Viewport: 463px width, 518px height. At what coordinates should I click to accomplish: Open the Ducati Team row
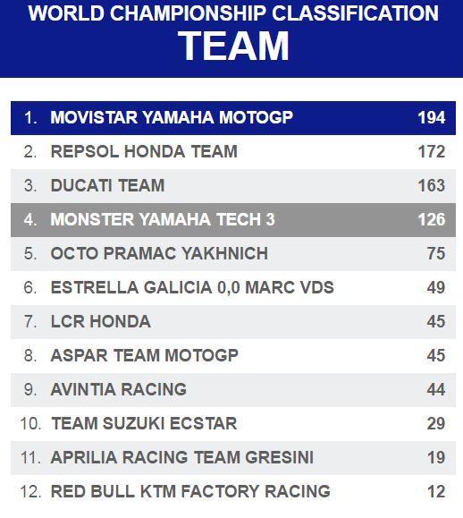(233, 186)
